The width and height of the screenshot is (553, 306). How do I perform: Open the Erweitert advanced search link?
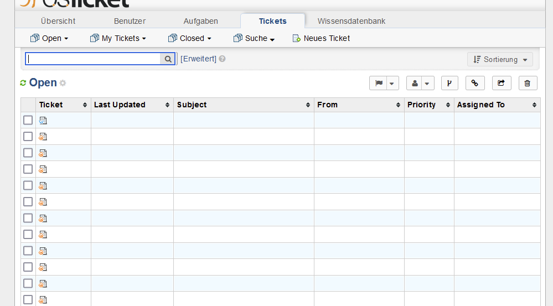[198, 59]
